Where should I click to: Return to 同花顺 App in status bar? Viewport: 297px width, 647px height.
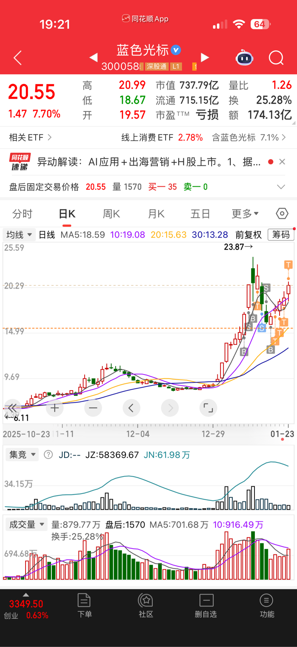tap(145, 19)
